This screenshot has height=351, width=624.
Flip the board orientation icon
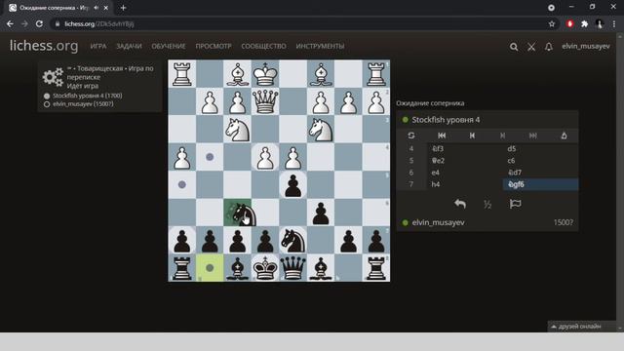pyautogui.click(x=411, y=136)
